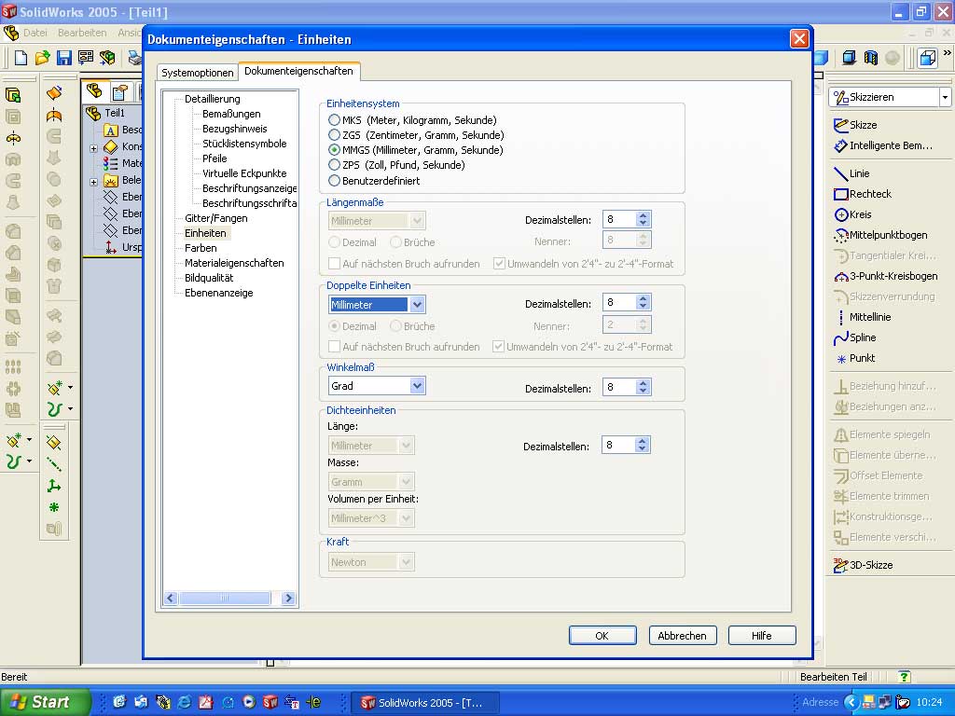Select ZPS unit system radio button

pos(334,164)
